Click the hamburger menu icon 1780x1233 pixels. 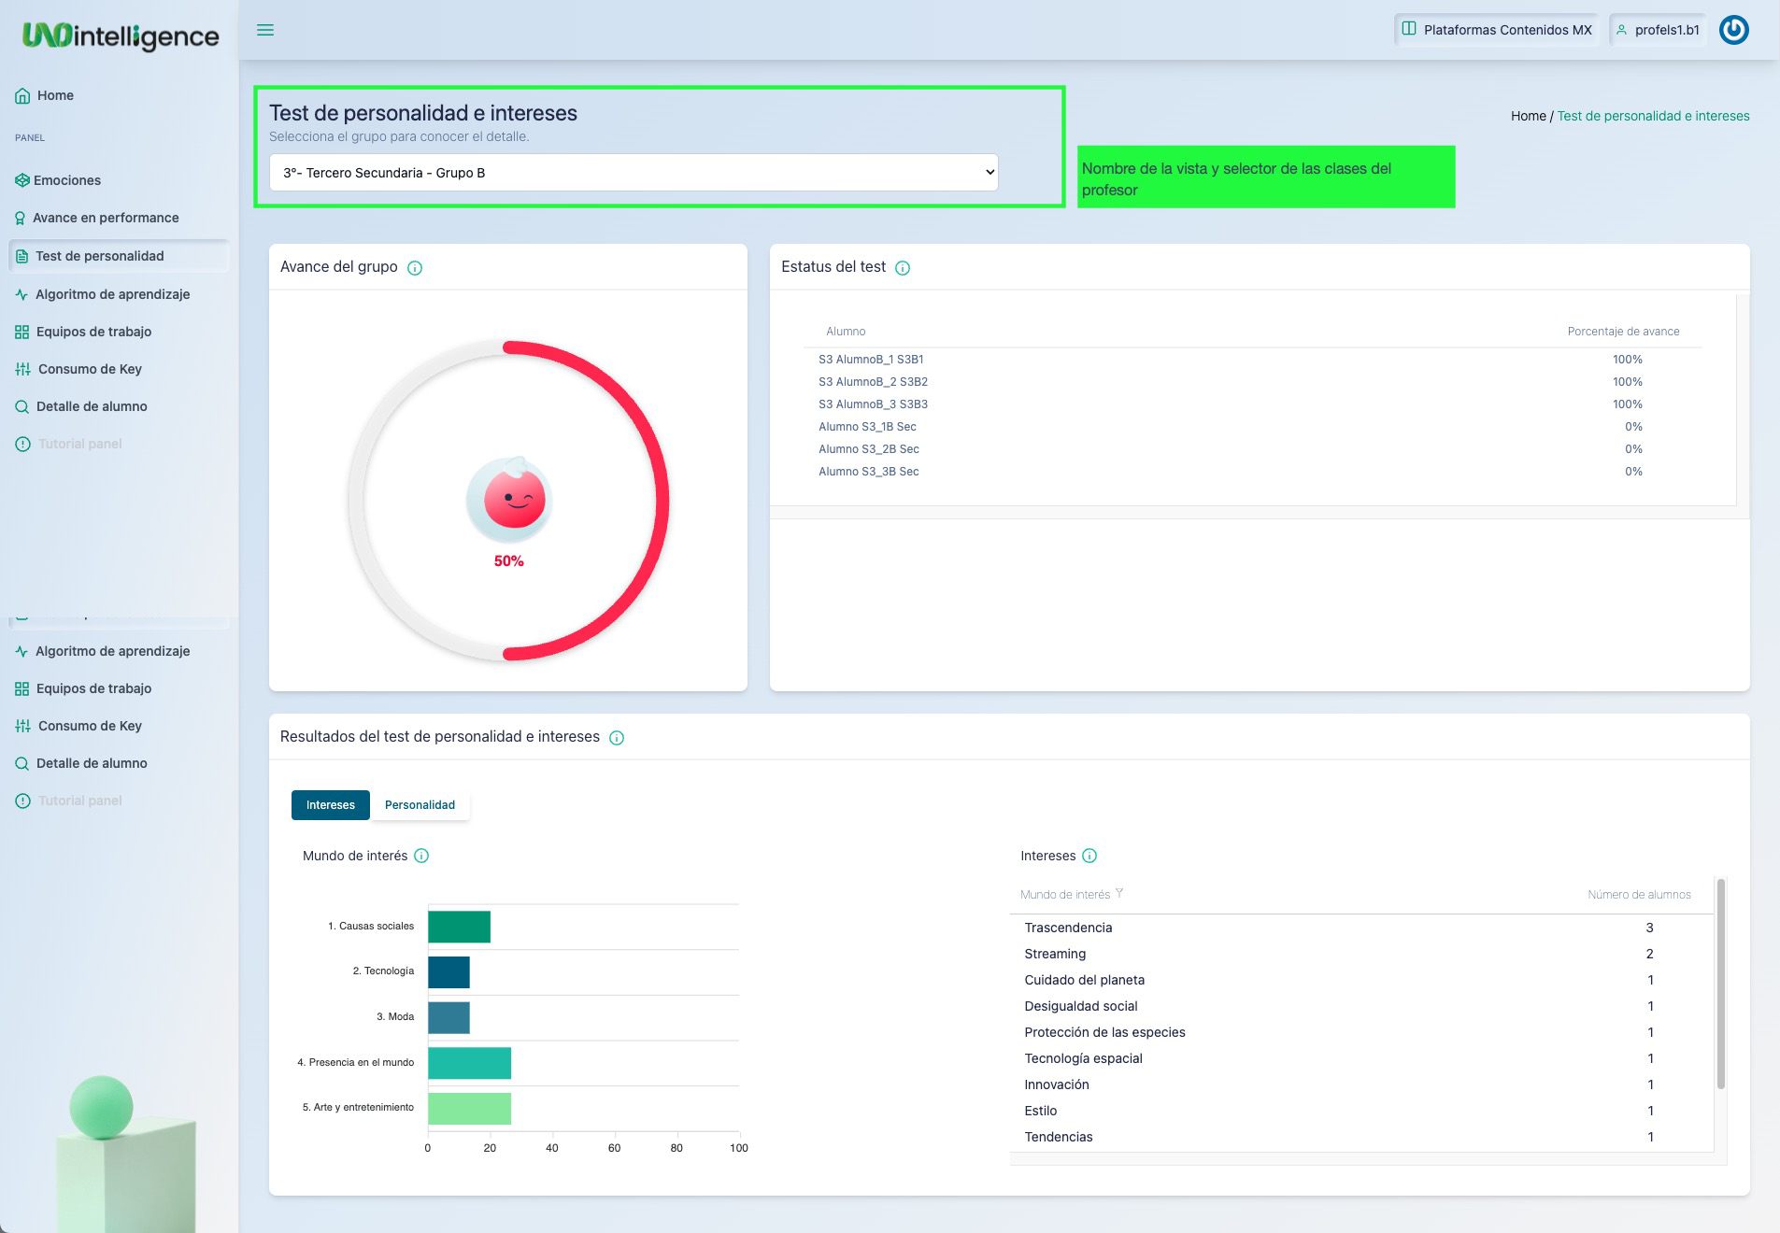[265, 30]
